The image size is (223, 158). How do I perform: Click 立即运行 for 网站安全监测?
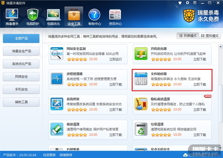click(x=116, y=59)
